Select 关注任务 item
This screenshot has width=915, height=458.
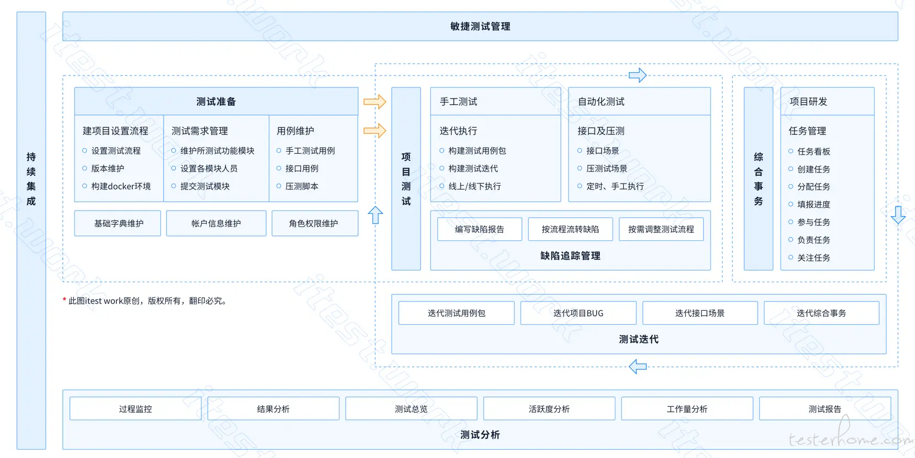coord(814,257)
